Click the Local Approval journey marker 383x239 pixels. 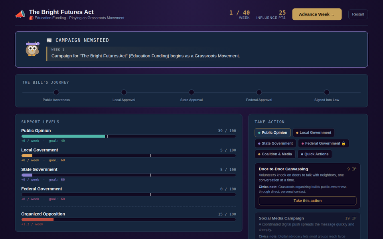tap(124, 92)
